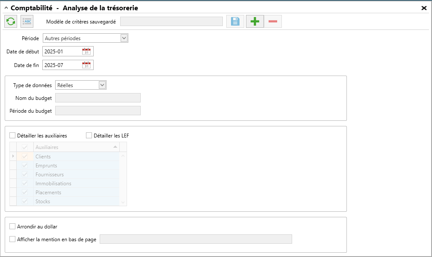
Task: Click the Modèle de critères sauvegardé field
Action: pyautogui.click(x=172, y=21)
